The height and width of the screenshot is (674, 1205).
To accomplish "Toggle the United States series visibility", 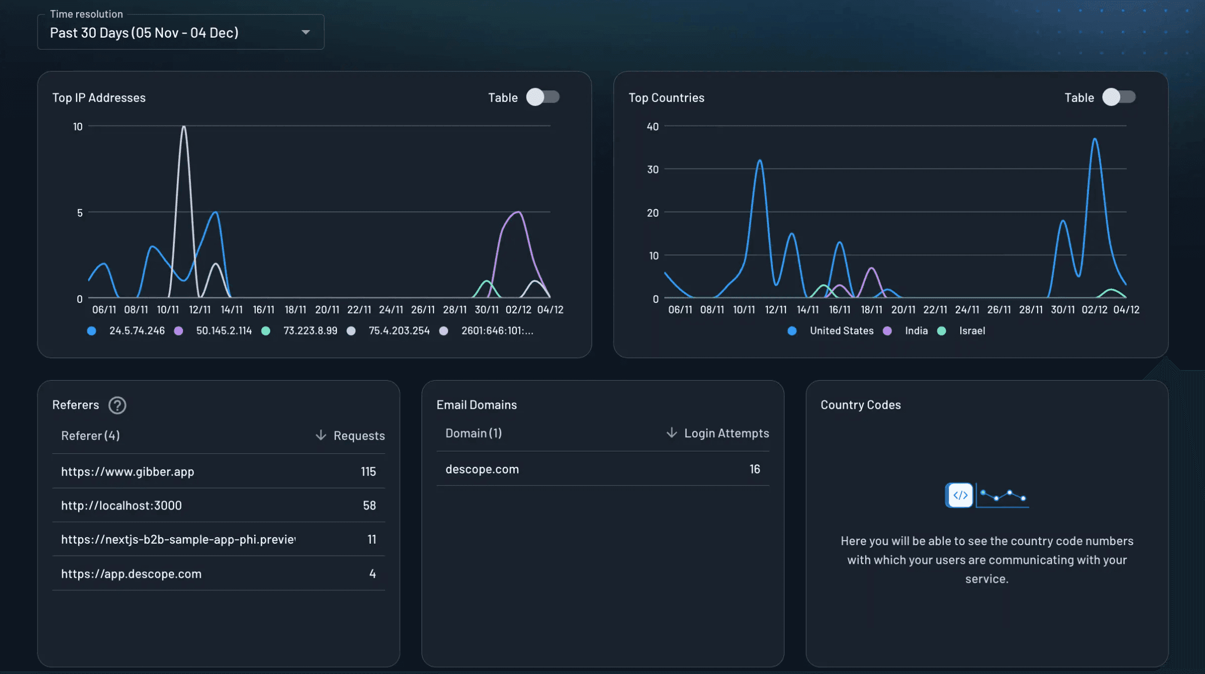I will pyautogui.click(x=791, y=330).
